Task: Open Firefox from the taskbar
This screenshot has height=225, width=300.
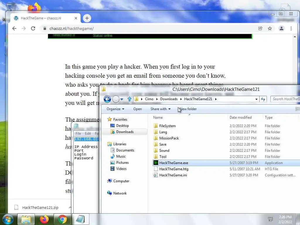Action: coord(44,219)
